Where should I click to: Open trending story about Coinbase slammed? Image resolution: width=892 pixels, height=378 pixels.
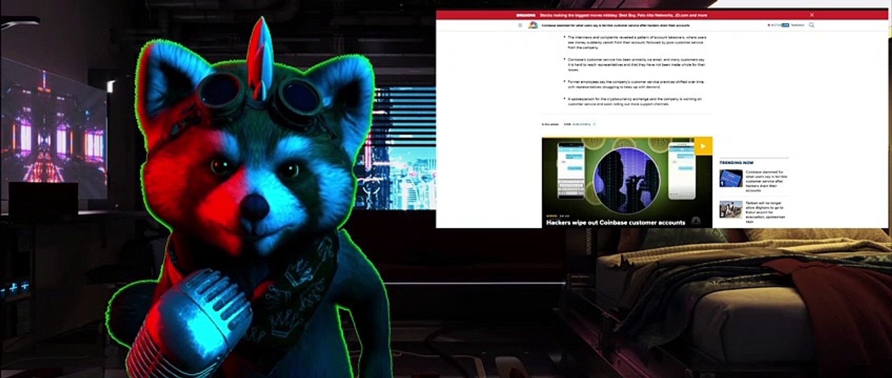tap(766, 181)
